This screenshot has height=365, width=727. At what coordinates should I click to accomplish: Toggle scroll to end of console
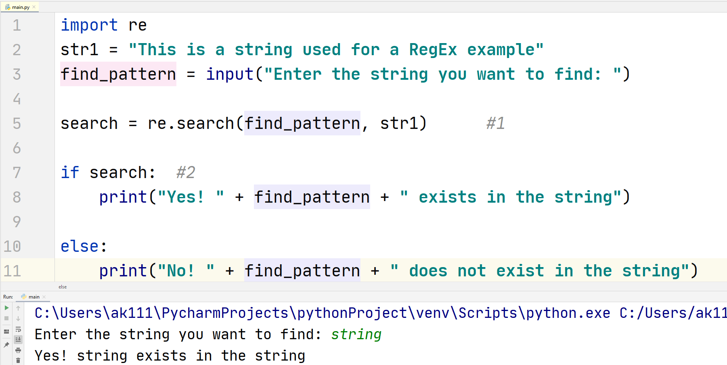pyautogui.click(x=18, y=340)
